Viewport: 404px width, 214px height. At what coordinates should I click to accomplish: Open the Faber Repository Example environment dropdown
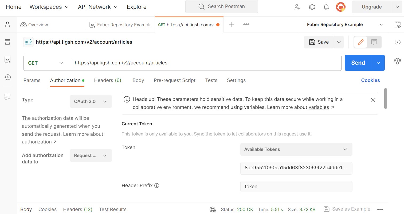(x=345, y=24)
